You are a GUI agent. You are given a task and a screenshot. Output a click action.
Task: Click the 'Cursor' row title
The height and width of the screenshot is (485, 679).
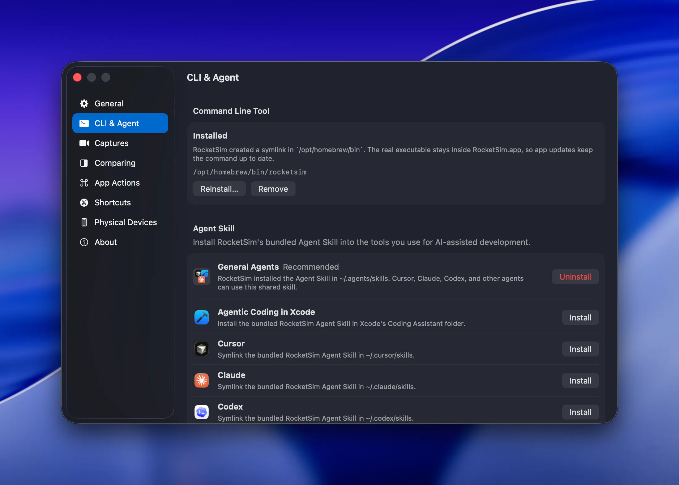231,343
